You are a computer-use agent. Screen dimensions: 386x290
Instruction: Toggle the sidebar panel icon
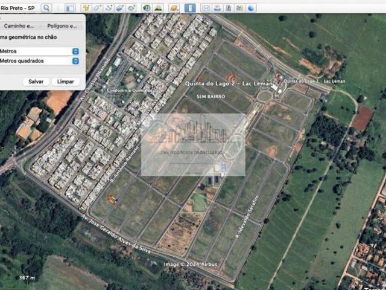(x=70, y=8)
